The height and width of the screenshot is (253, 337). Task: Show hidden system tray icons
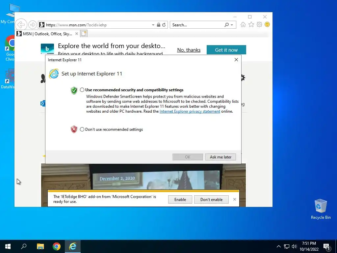pos(278,246)
